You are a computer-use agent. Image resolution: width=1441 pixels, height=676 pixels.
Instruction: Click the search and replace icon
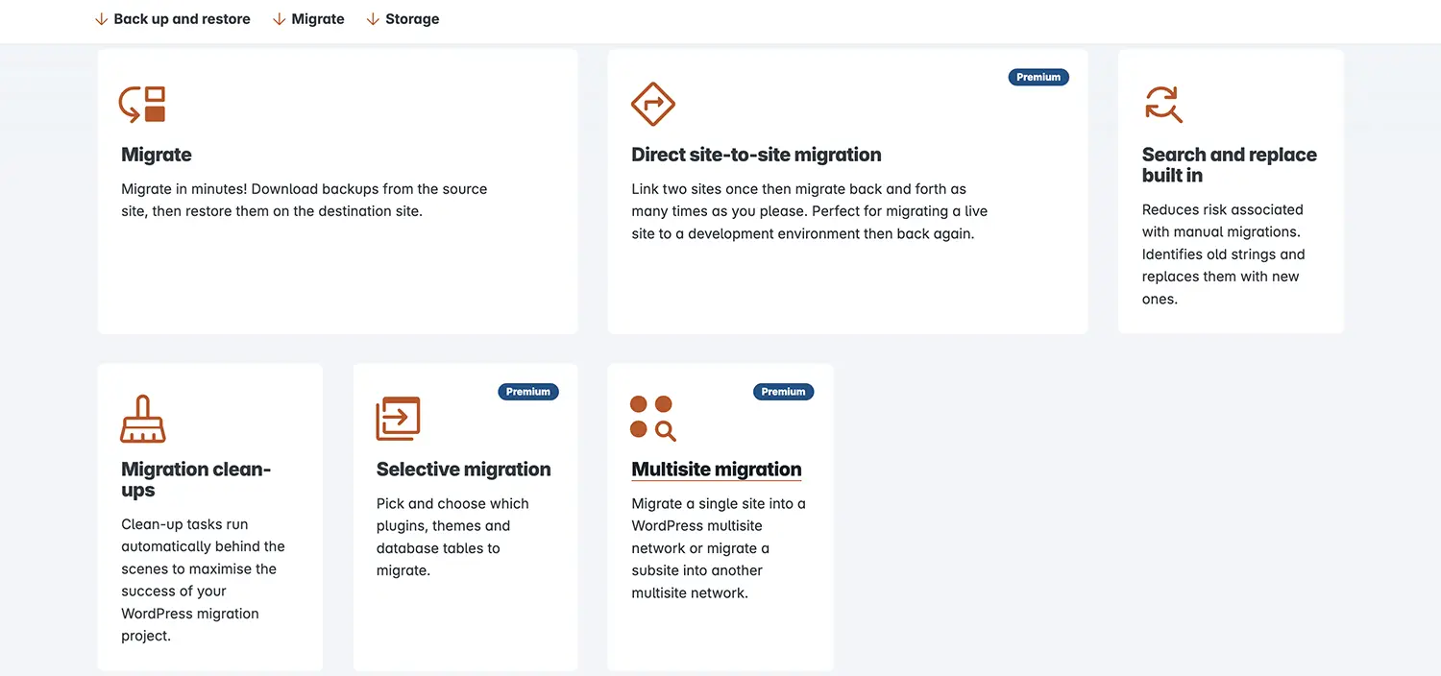pos(1163,104)
